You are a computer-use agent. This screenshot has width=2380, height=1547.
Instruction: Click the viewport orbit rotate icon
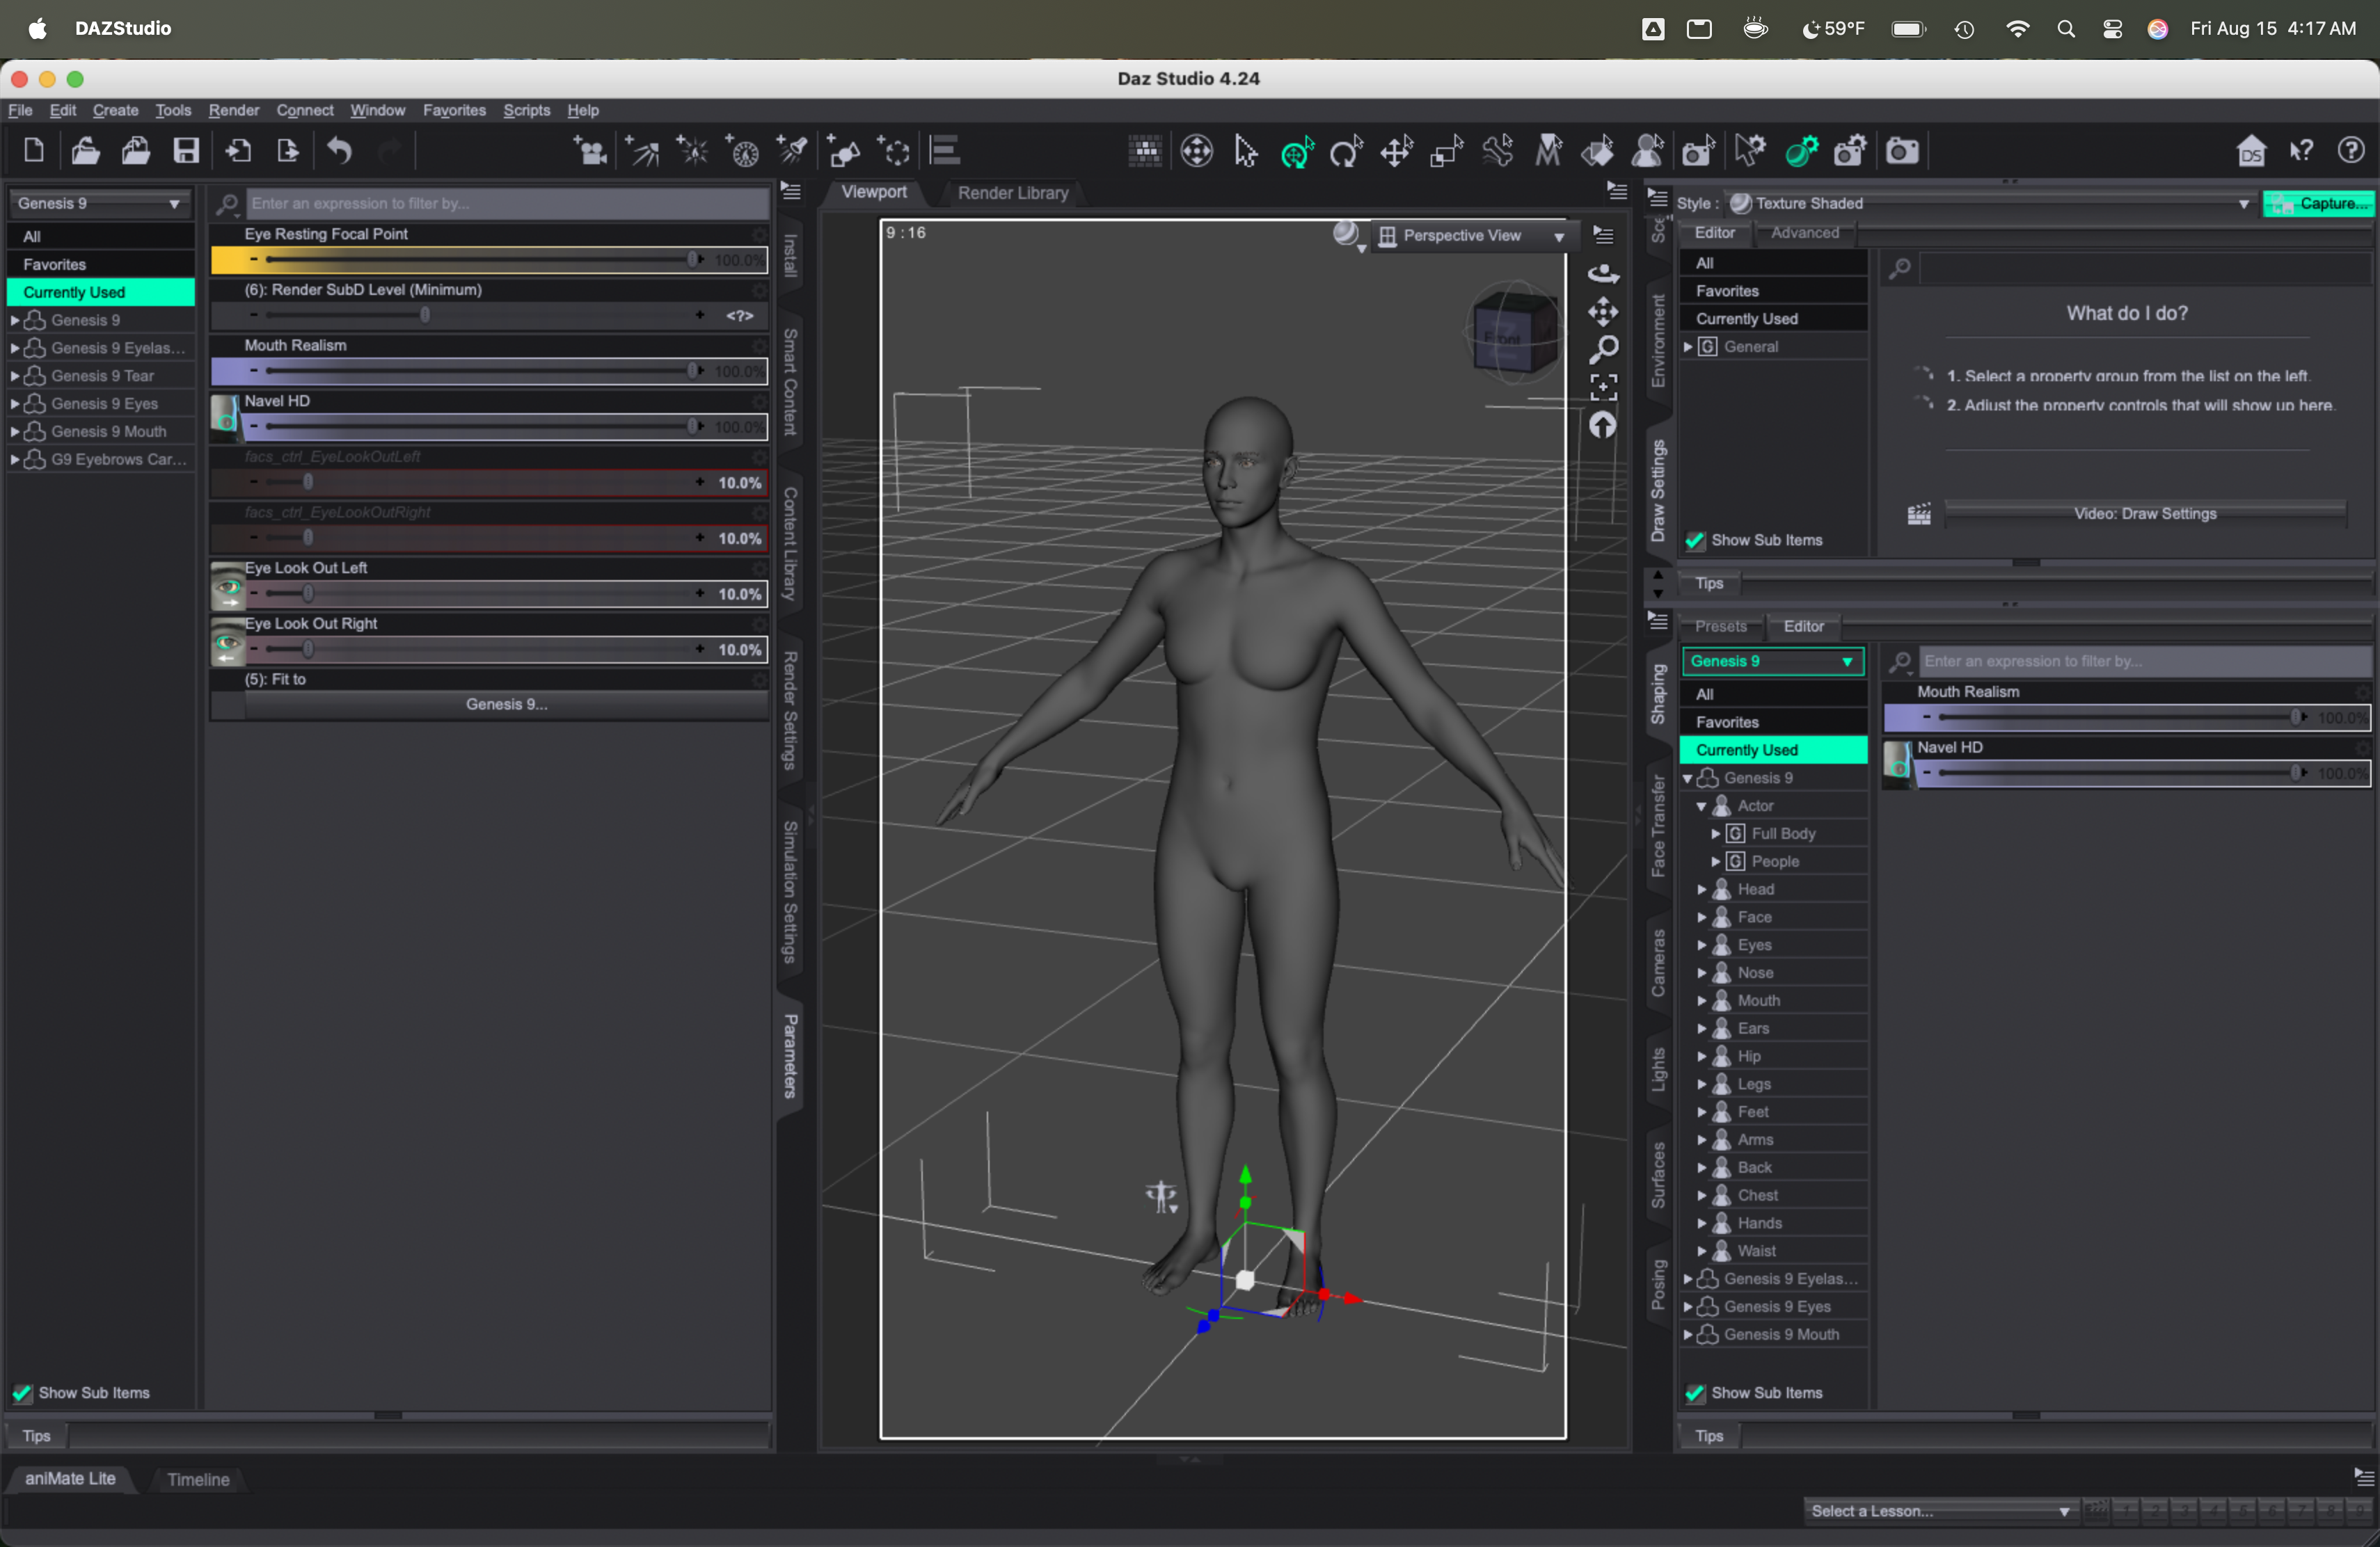[1603, 273]
